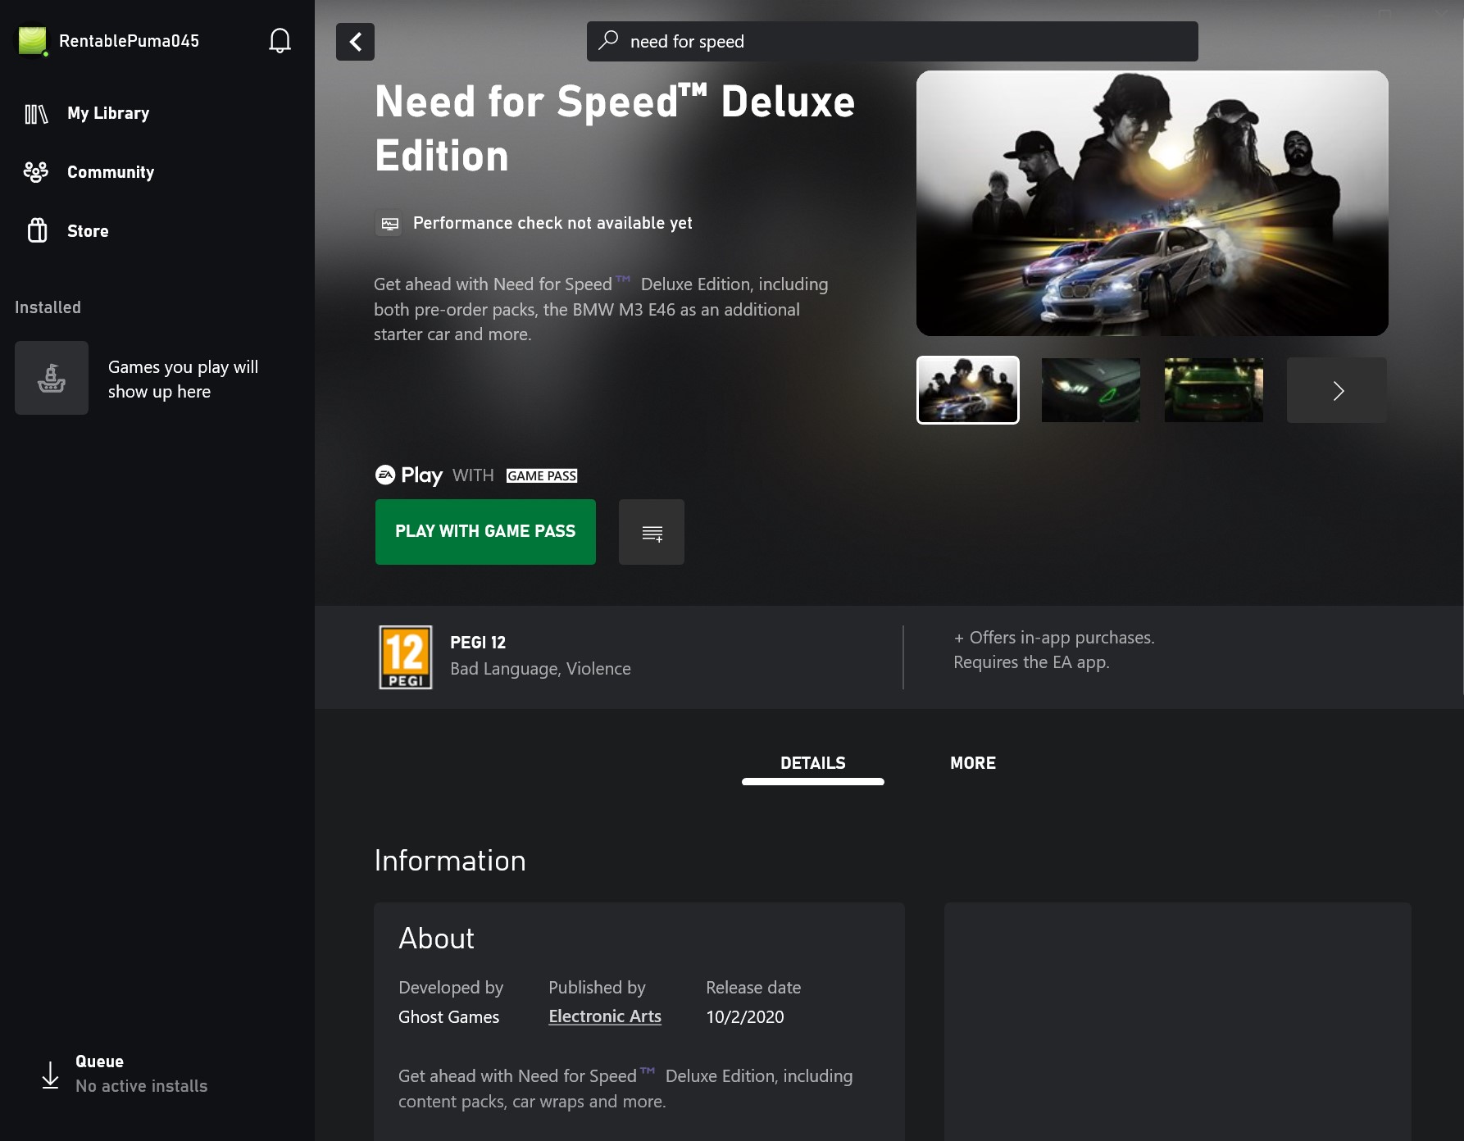Viewport: 1464px width, 1141px height.
Task: Click the search field with need for speed
Action: [x=892, y=41]
